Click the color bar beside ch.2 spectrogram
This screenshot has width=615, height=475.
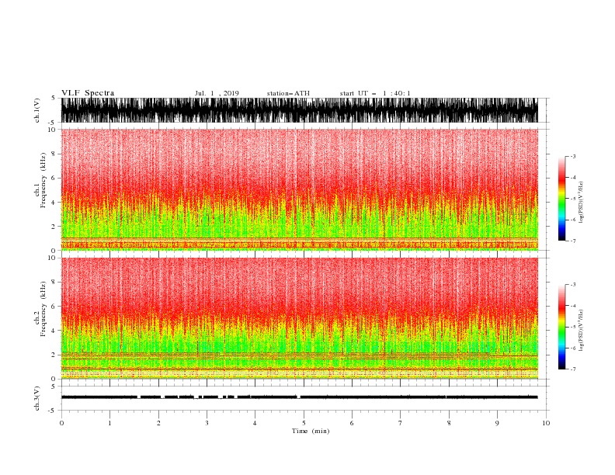561,327
